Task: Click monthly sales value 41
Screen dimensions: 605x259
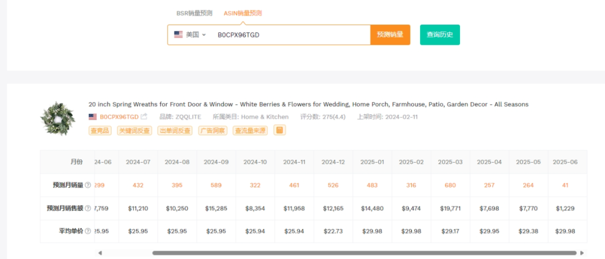Action: click(565, 185)
